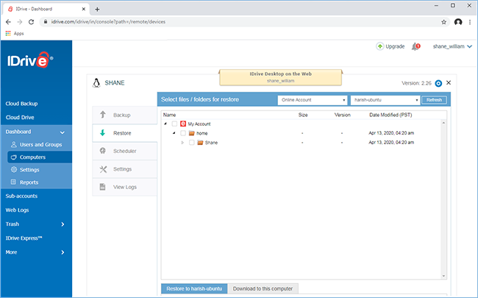
Task: Expand the Shane folder tree node
Action: click(182, 143)
